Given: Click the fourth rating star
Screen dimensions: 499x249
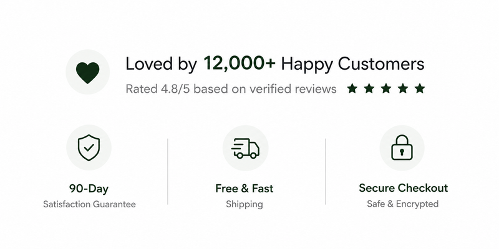Looking at the screenshot, I should point(403,88).
